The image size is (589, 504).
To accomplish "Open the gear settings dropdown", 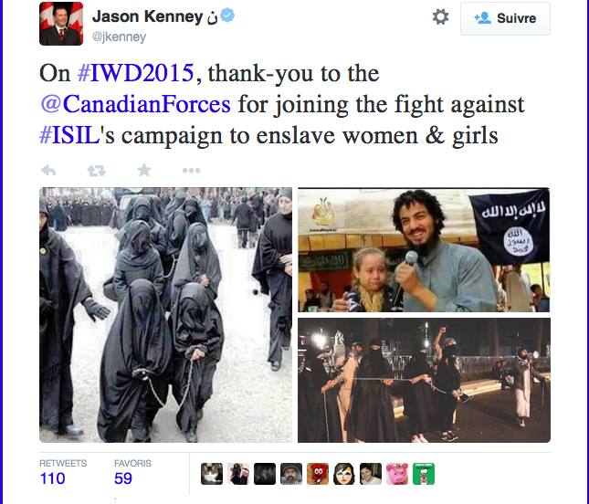I will [x=440, y=17].
